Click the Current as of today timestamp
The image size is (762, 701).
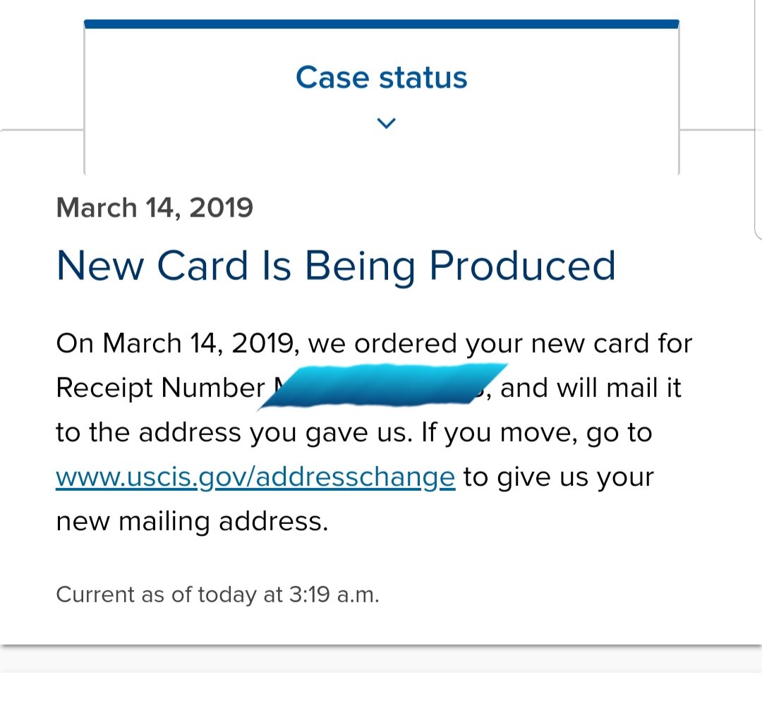click(217, 595)
